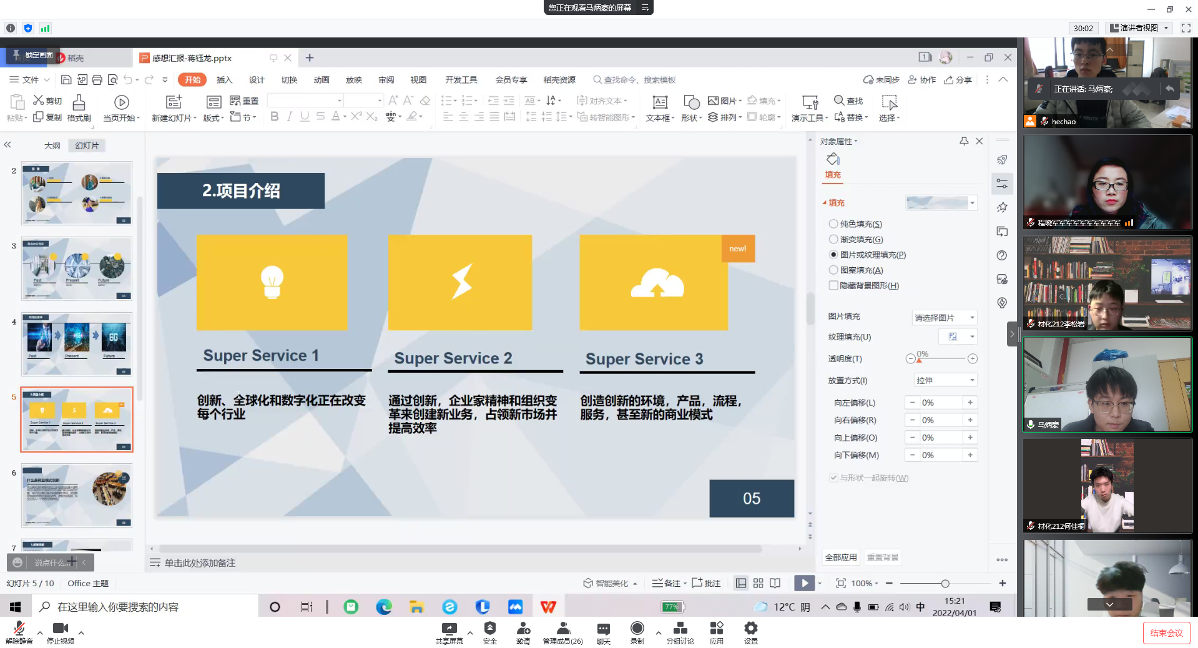The width and height of the screenshot is (1198, 648).
Task: Start slideshow from current slide icon
Action: point(121,102)
